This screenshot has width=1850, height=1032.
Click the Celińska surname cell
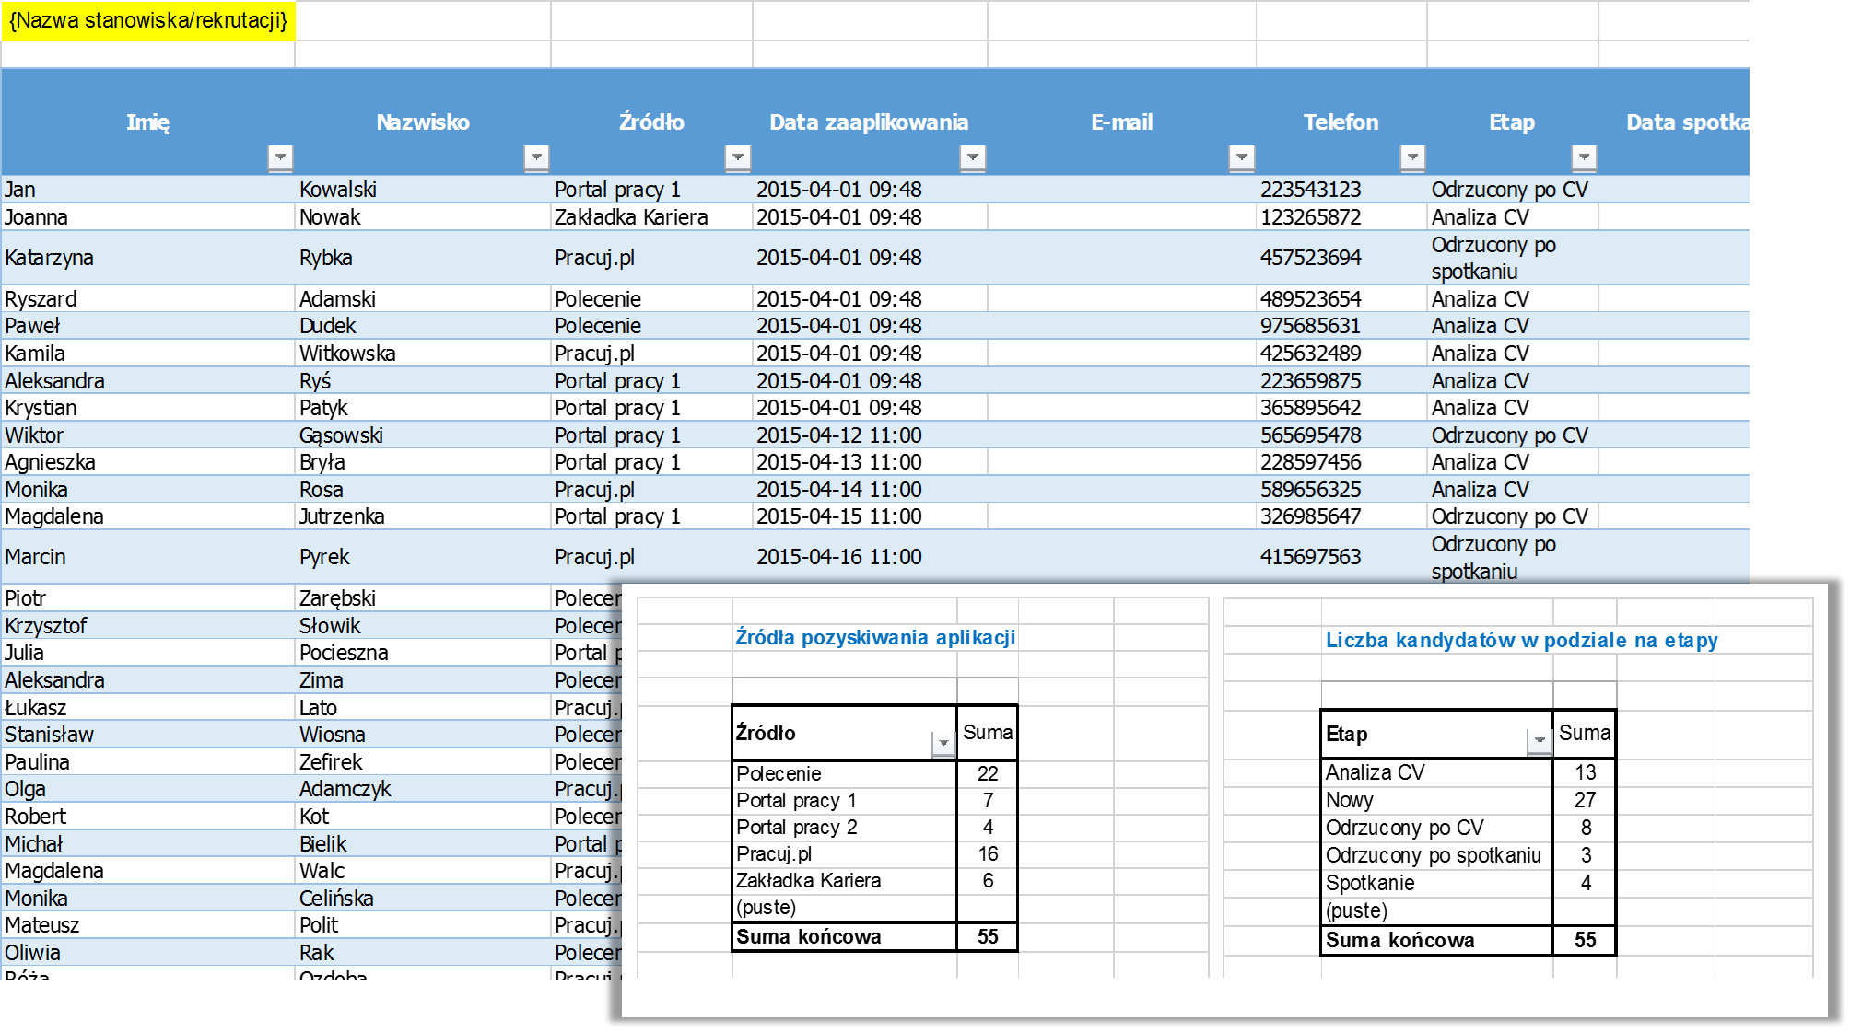(423, 899)
